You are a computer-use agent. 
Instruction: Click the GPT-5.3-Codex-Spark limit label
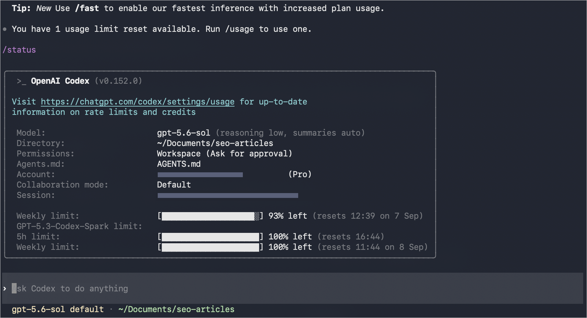click(x=79, y=226)
